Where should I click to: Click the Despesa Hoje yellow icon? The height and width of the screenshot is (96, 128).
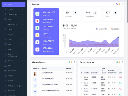click(x=37, y=35)
